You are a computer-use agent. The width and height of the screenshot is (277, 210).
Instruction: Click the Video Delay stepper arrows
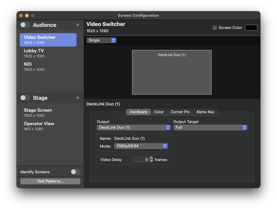click(151, 160)
